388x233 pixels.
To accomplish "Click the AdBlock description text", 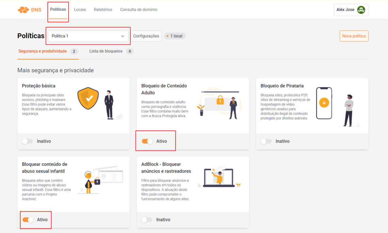I will tap(165, 190).
